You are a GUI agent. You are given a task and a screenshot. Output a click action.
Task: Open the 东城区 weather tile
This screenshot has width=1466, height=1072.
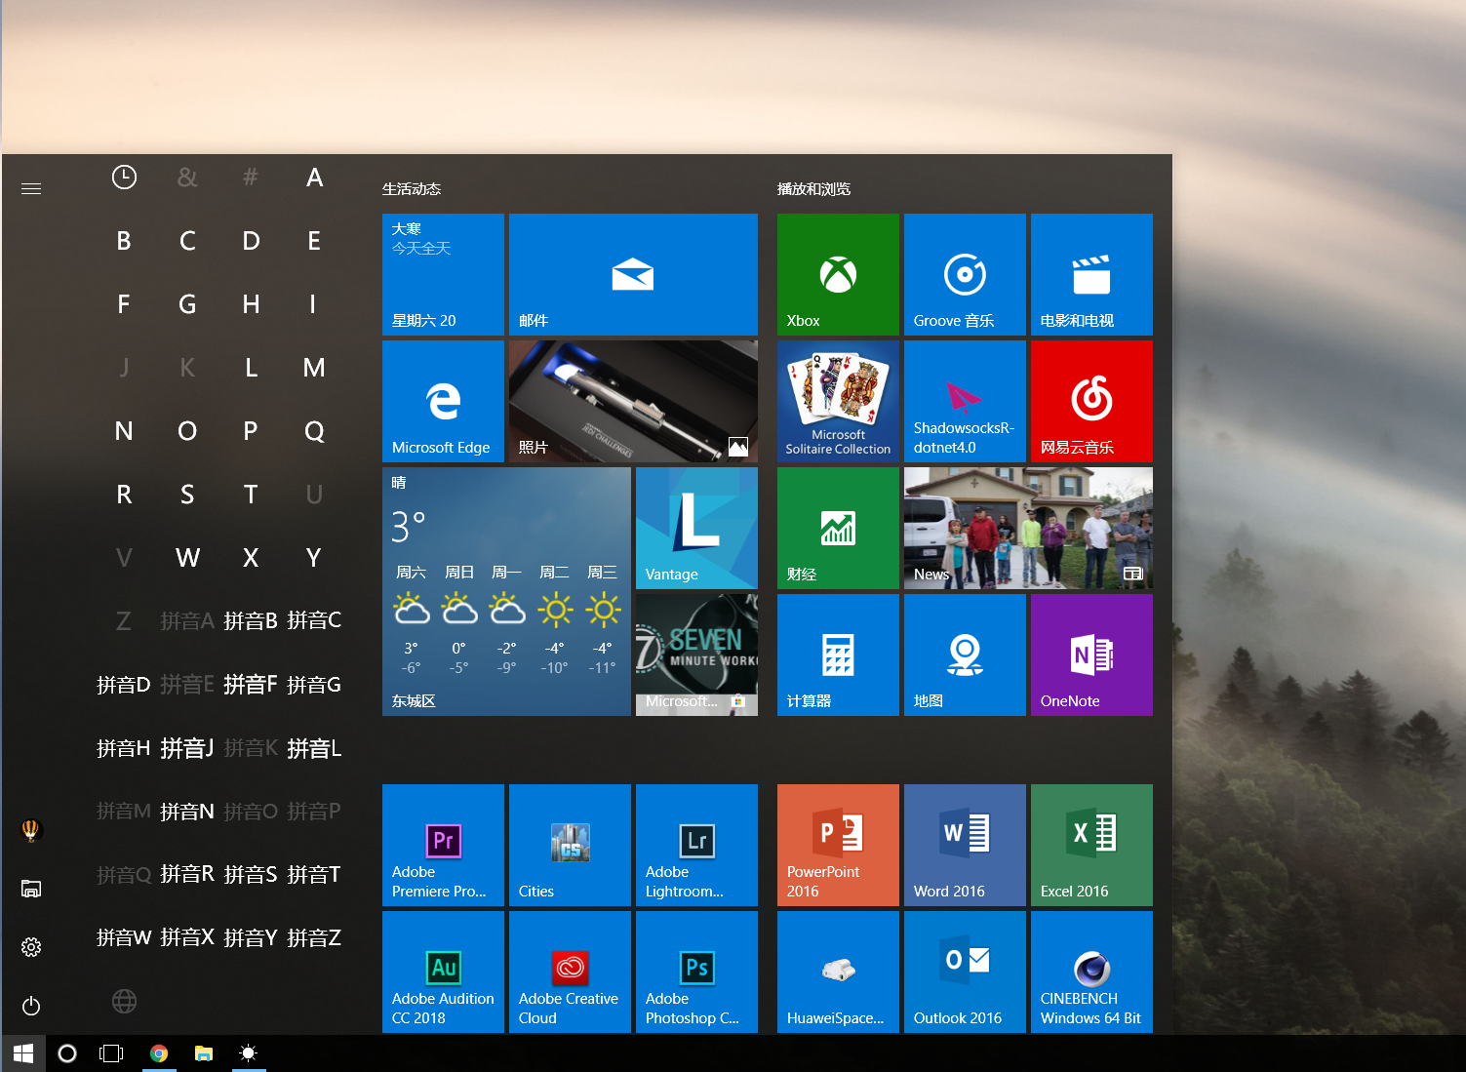tap(506, 591)
